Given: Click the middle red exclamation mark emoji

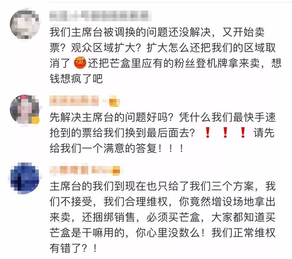Looking at the screenshot, I should tap(225, 132).
